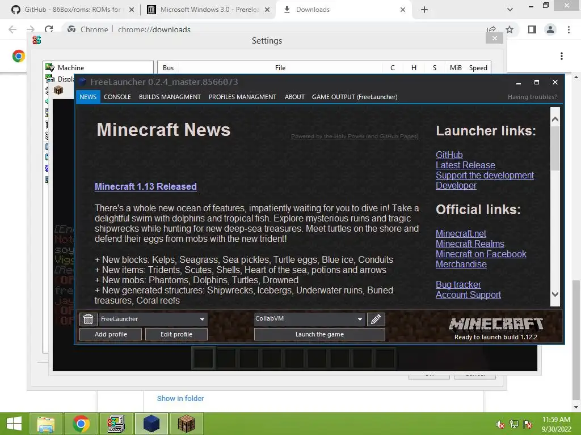Screen dimensions: 581x435
Task: Go back in Chrome
Action: click(x=12, y=29)
